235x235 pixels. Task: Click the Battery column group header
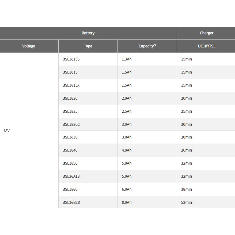coord(88,33)
